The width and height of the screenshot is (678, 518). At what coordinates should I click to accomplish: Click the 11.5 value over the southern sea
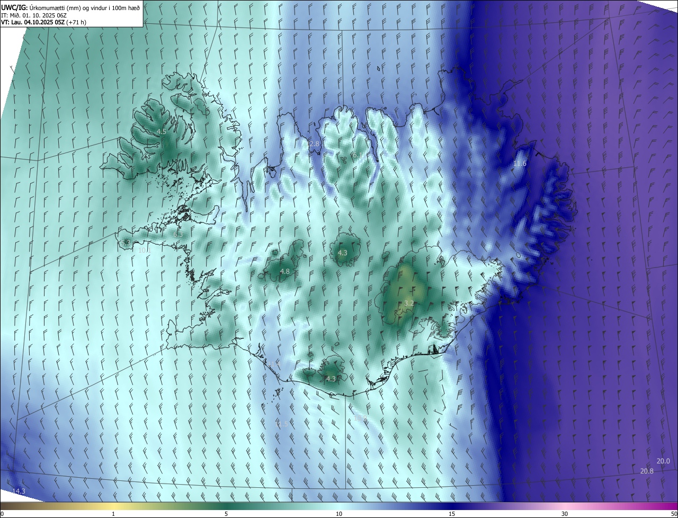pyautogui.click(x=281, y=424)
